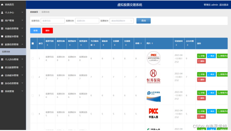Check the checkbox for row index 2
The height and width of the screenshot is (131, 231).
click(x=33, y=77)
